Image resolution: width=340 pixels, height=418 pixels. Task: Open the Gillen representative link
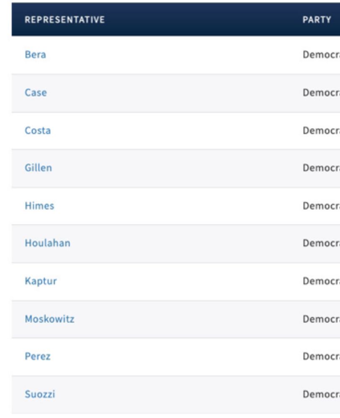(38, 168)
